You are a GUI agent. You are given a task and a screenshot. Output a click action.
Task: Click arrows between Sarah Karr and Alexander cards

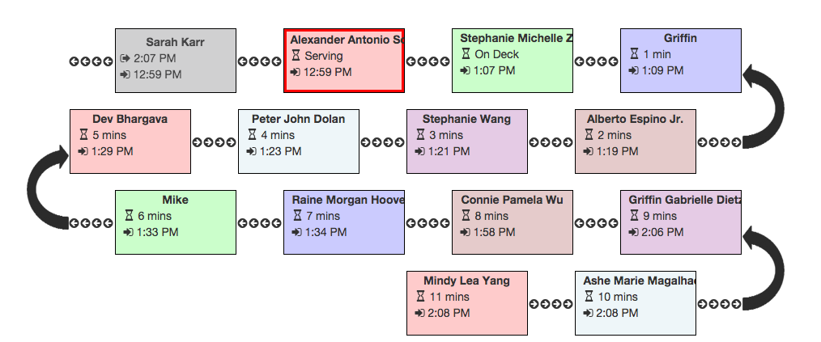[x=260, y=61]
